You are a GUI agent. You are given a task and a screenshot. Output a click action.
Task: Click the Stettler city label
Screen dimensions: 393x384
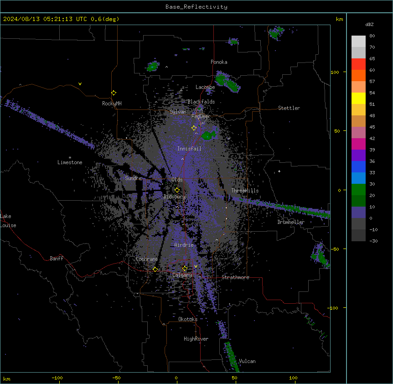click(x=289, y=108)
